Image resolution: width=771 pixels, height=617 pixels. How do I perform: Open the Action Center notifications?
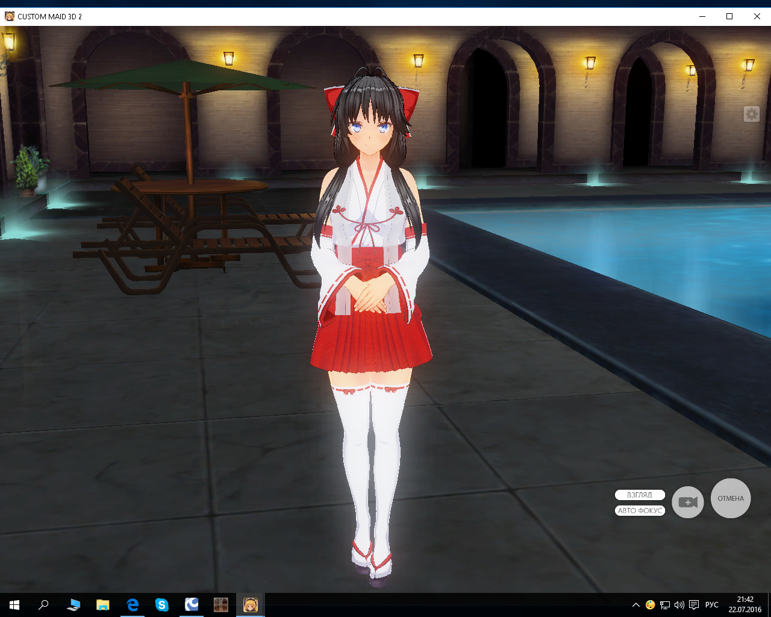click(694, 605)
